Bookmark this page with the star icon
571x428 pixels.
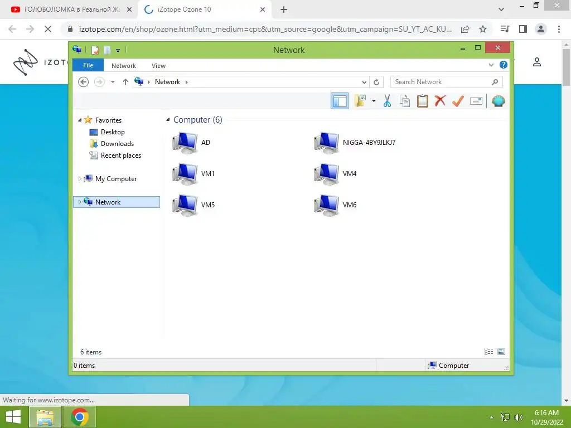tap(483, 29)
